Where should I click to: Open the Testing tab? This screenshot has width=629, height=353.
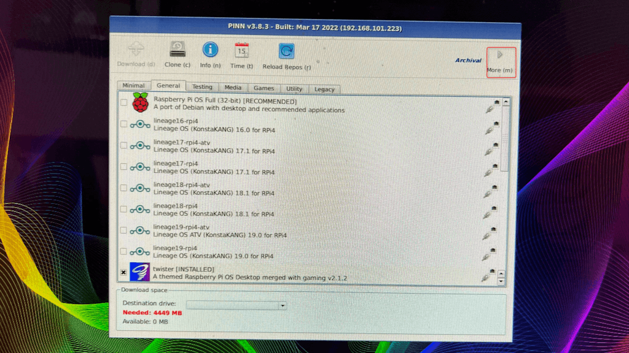tap(202, 87)
